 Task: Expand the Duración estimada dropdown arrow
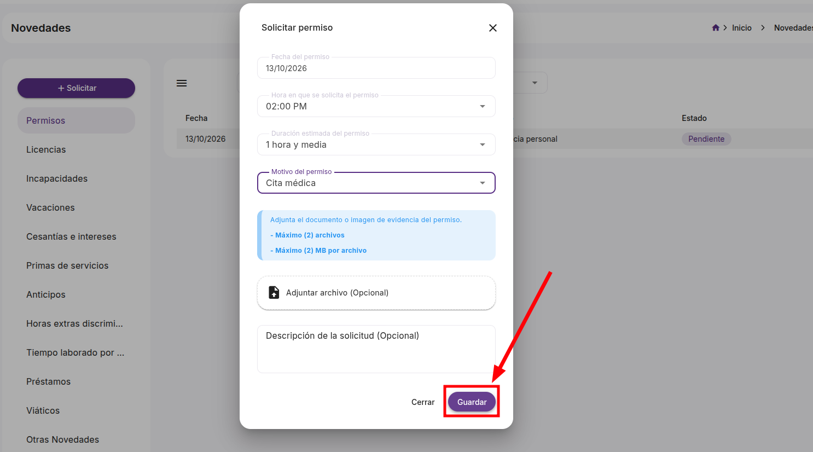[483, 144]
